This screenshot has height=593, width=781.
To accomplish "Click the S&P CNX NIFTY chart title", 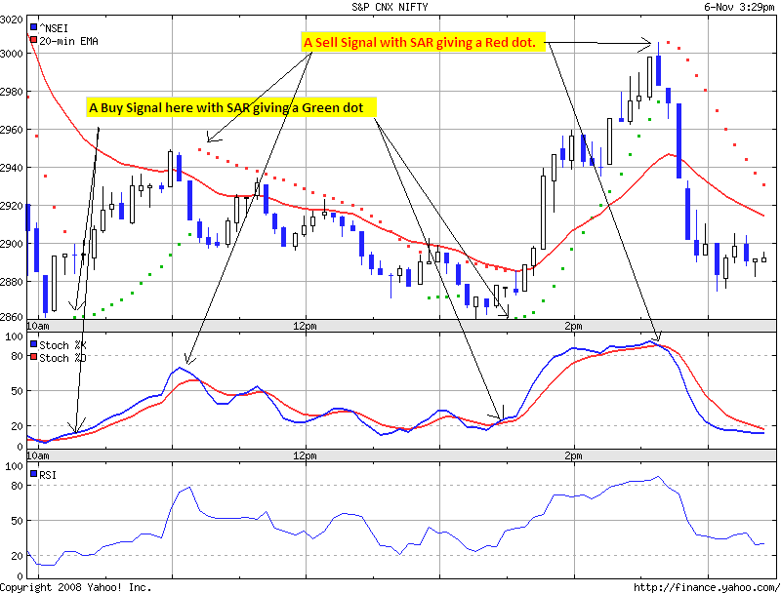I will [390, 7].
